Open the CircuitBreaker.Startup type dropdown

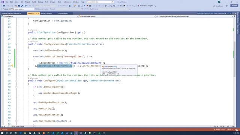point(117,16)
